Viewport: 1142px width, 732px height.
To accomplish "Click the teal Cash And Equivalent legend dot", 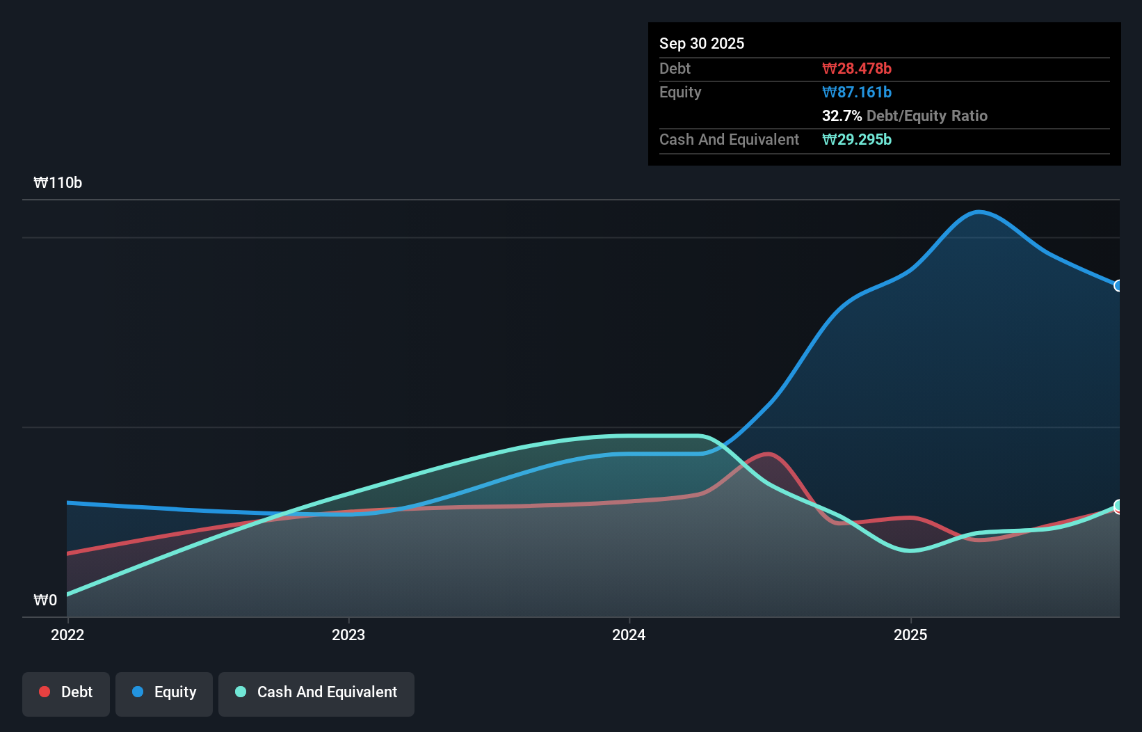I will click(x=240, y=692).
